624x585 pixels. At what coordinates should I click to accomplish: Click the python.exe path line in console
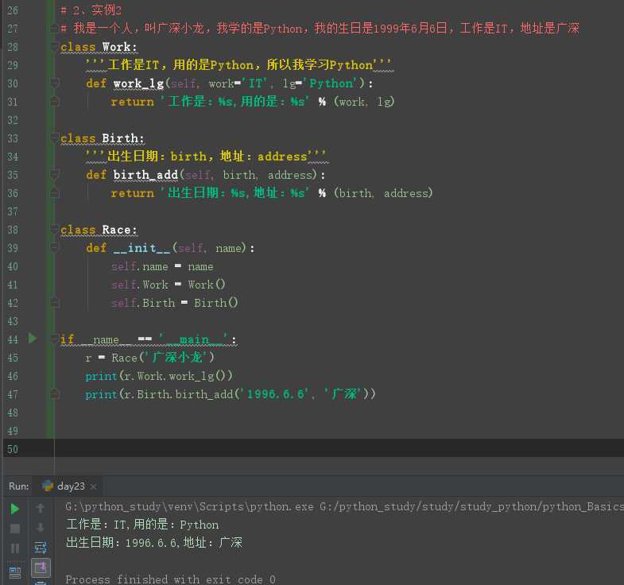point(344,506)
